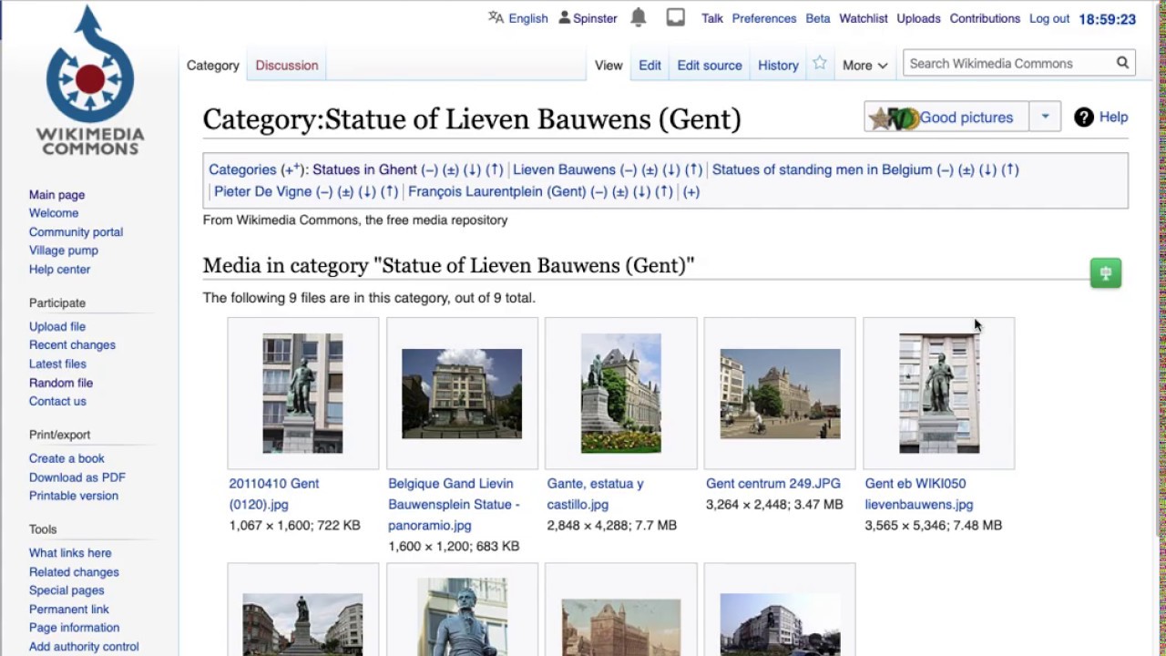The width and height of the screenshot is (1166, 656).
Task: Click the watchlist star icon
Action: [820, 63]
